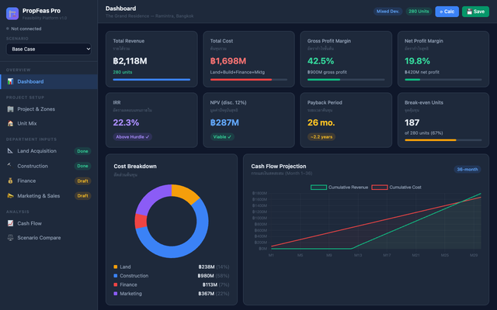
Task: Click the Break-even Units progress bar
Action: click(443, 139)
